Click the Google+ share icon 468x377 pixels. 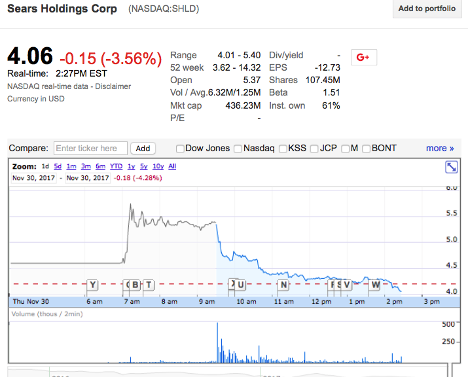[364, 57]
